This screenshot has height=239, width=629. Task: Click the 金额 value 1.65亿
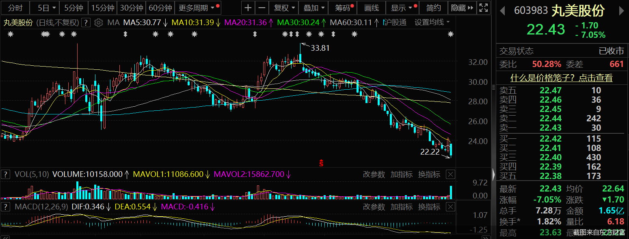pyautogui.click(x=612, y=211)
